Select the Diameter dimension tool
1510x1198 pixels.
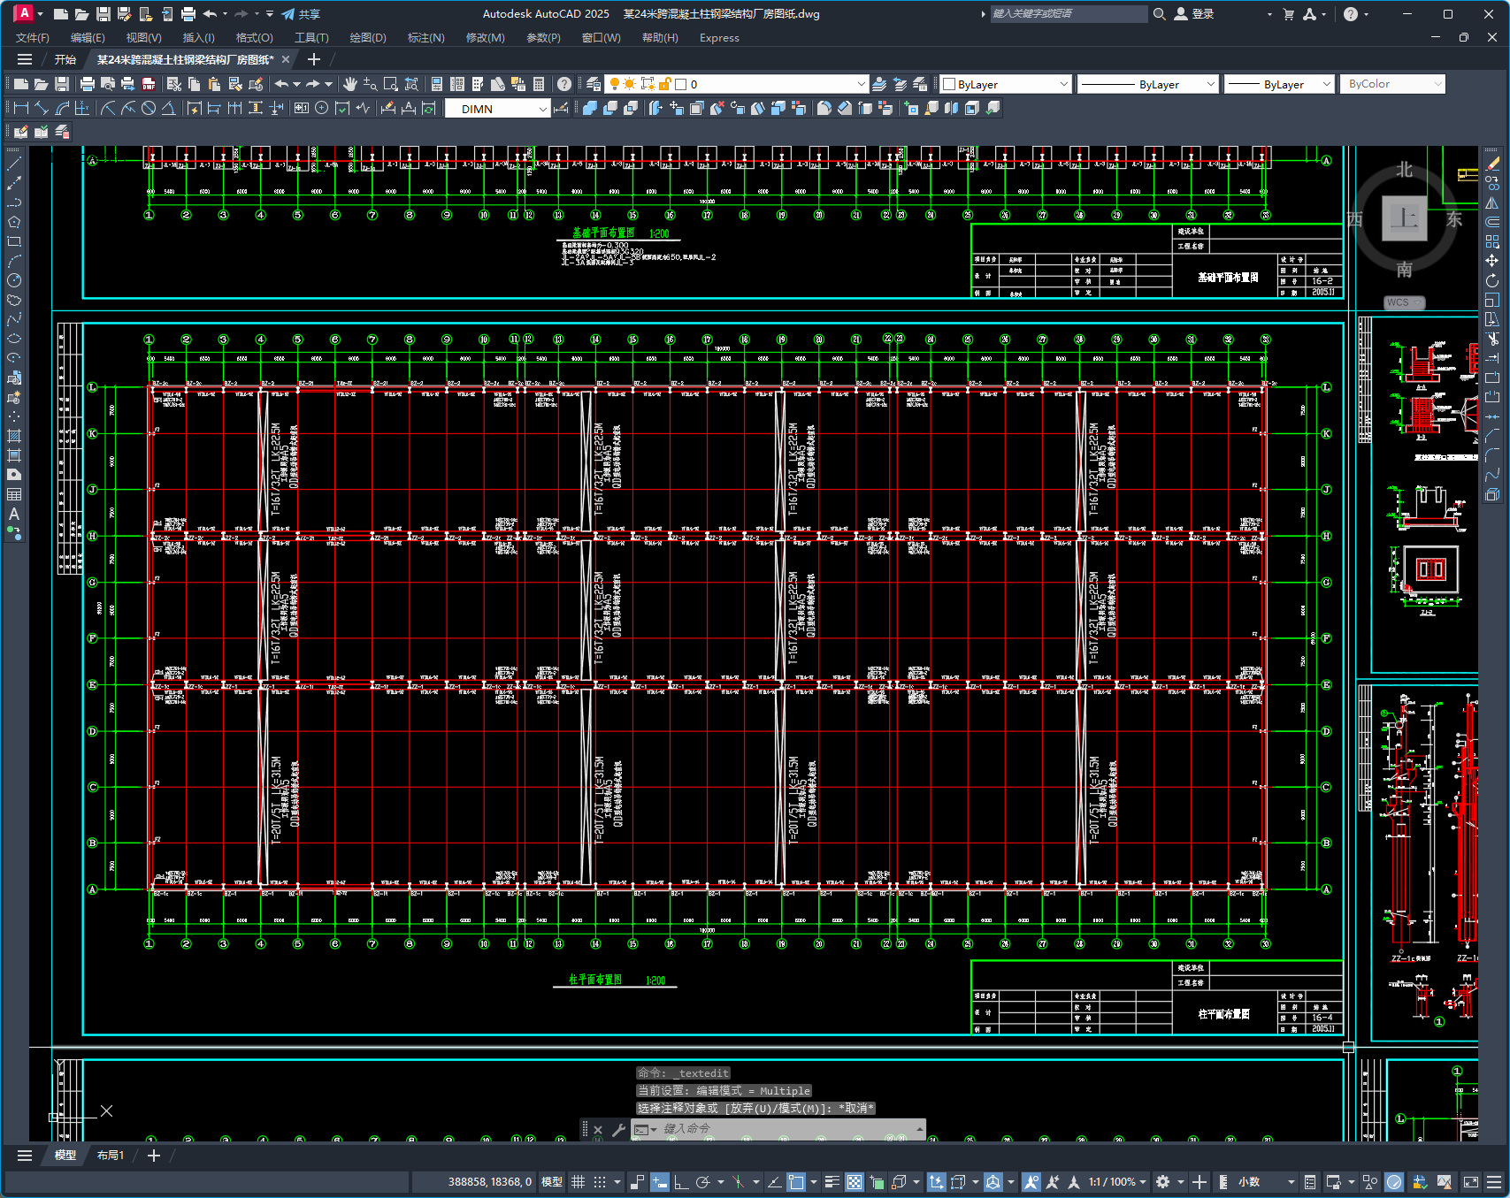pyautogui.click(x=149, y=108)
